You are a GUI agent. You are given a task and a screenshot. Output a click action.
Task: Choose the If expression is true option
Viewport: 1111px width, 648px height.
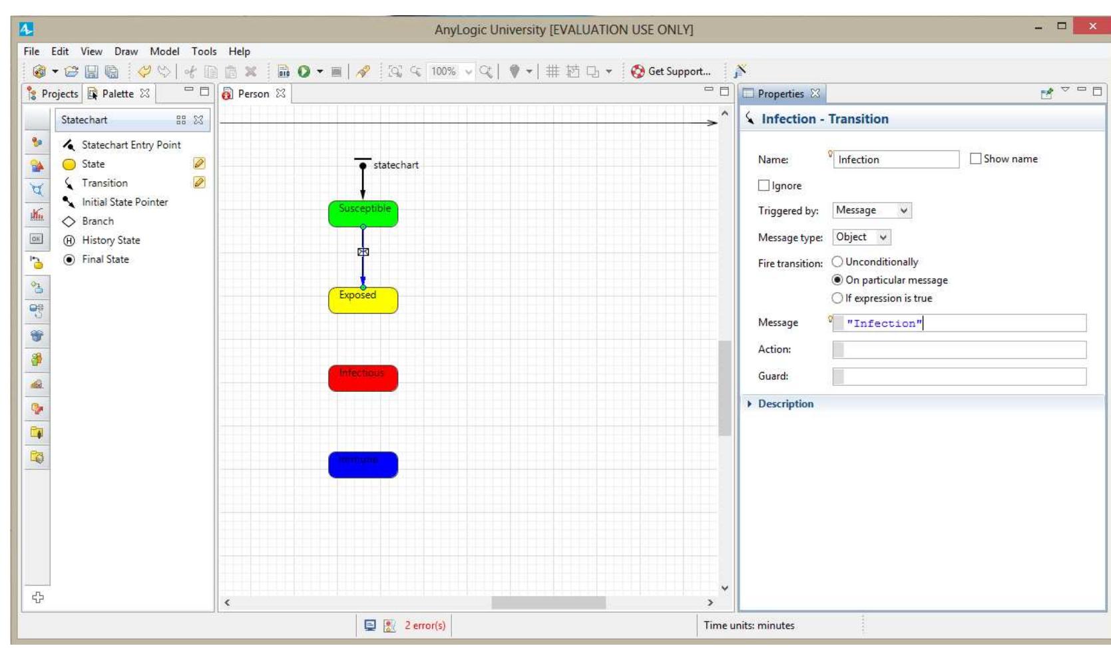tap(837, 298)
